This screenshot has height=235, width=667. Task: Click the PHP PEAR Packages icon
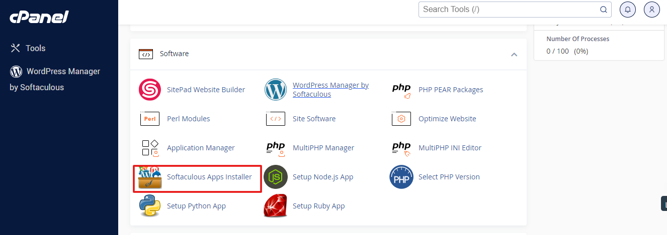(x=401, y=90)
